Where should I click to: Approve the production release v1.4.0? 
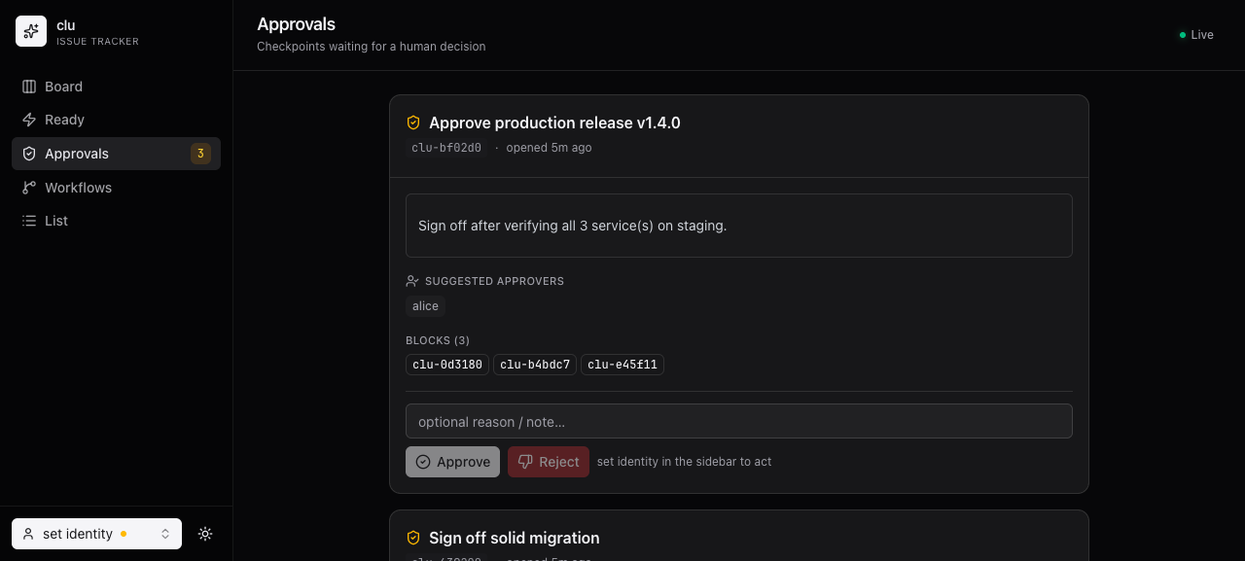tap(452, 462)
